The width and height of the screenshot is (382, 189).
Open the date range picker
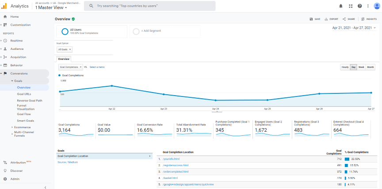coord(354,28)
